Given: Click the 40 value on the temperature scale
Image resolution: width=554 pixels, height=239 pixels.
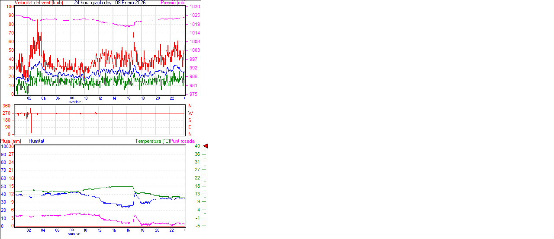Looking at the screenshot, I should click(x=197, y=146).
